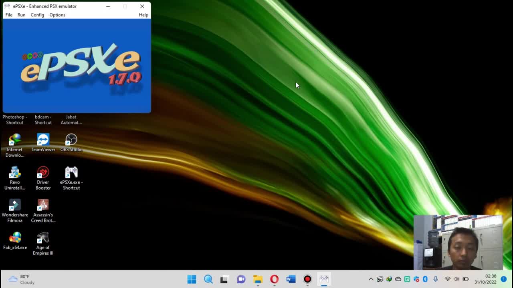Image resolution: width=513 pixels, height=288 pixels.
Task: Click the Jabat Automat... desktop label
Action: click(x=71, y=120)
